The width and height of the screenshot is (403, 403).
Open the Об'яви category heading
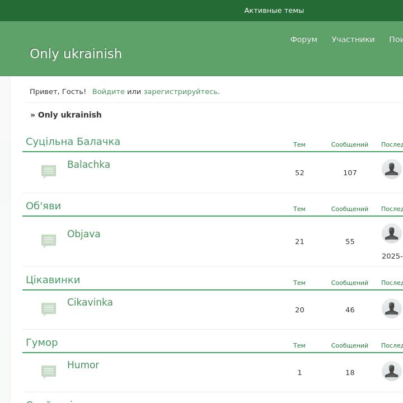tap(43, 206)
